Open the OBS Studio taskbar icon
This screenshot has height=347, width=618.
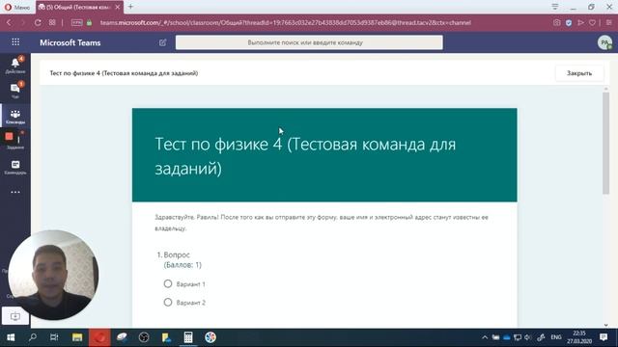coord(144,337)
